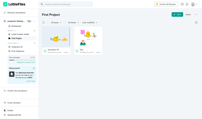202x119 pixels.
Task: Open Collection 01
Action: click(x=17, y=47)
